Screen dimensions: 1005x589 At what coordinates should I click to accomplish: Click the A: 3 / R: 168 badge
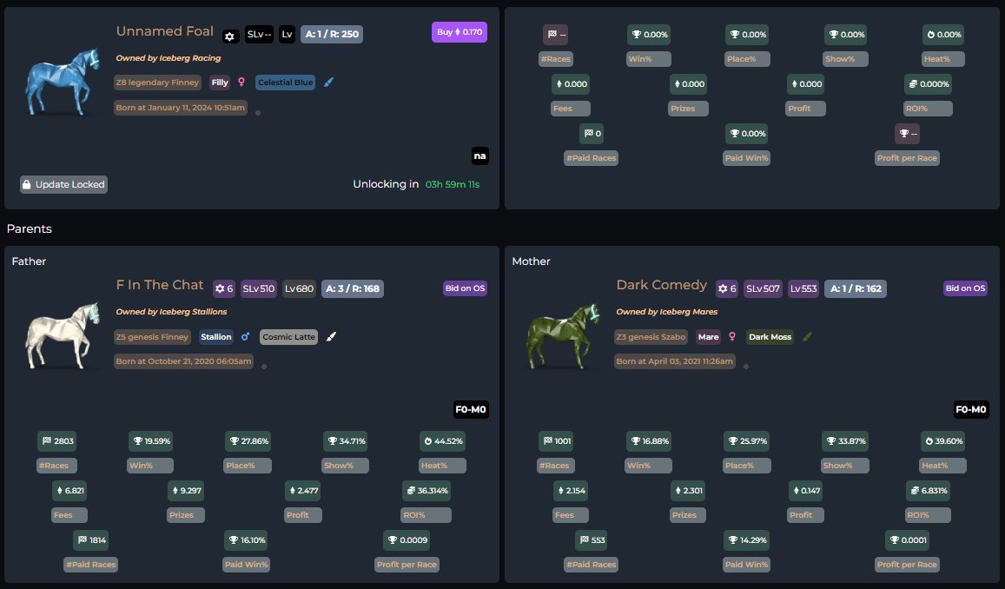point(353,288)
